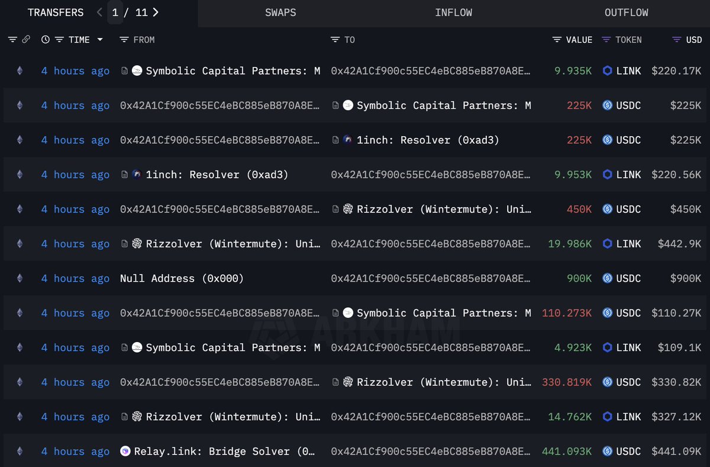This screenshot has height=467, width=710.
Task: Switch to the OUTFLOW tab
Action: click(x=627, y=12)
